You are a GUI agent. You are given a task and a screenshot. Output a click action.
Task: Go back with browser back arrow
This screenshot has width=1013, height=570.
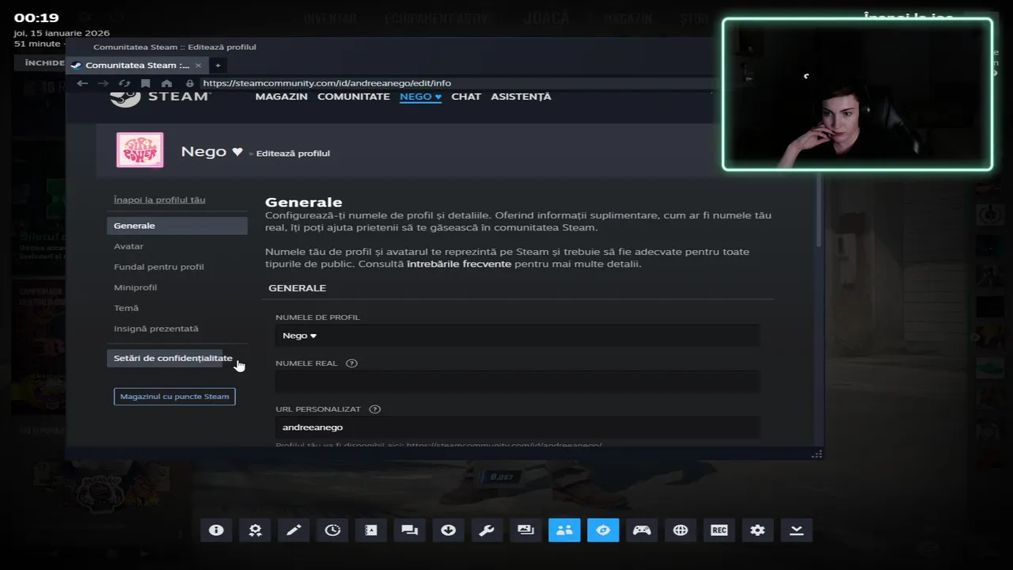(82, 83)
